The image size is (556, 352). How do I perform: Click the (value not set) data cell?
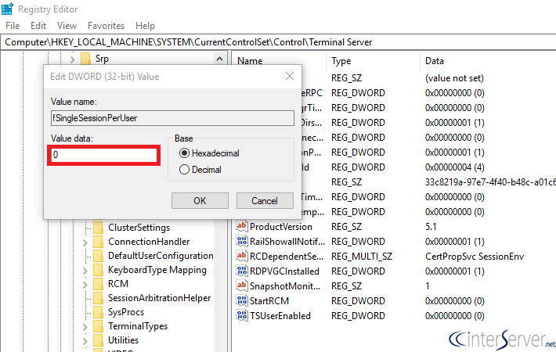454,78
